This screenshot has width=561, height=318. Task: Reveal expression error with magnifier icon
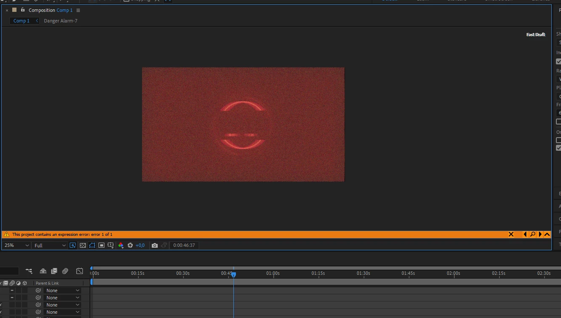(x=533, y=234)
